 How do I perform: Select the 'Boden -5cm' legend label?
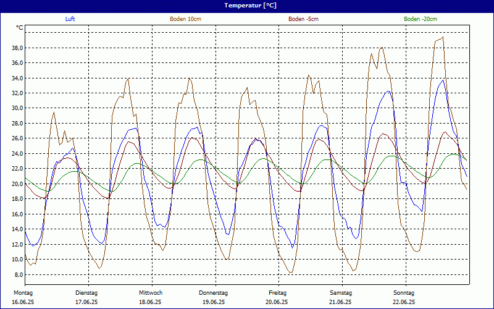point(303,19)
